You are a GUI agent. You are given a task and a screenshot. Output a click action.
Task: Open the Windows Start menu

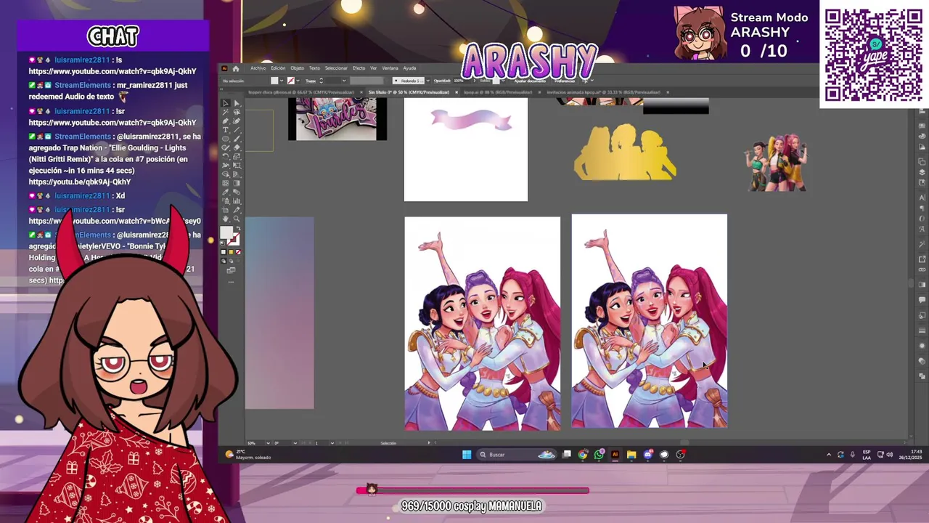[x=467, y=455]
